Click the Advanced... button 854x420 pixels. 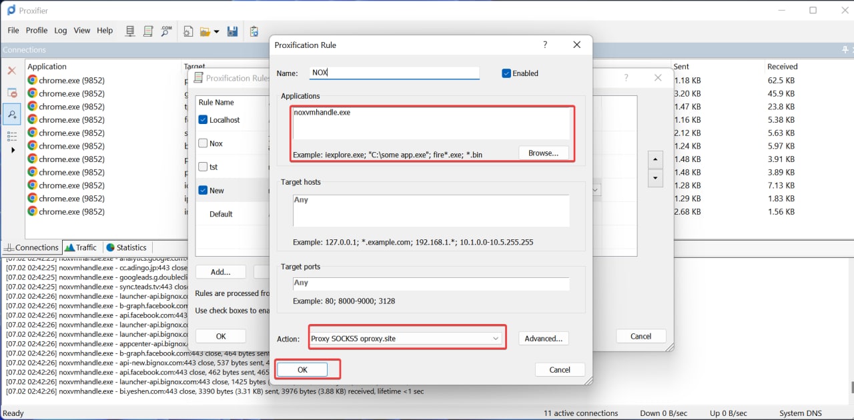tap(544, 339)
